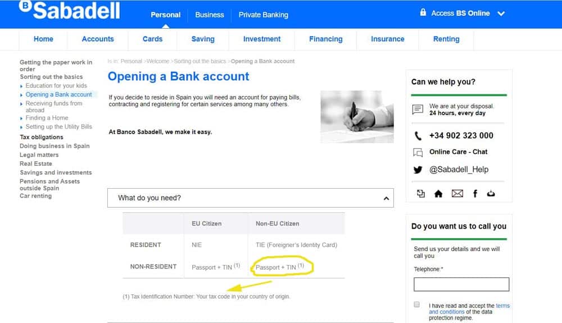The image size is (562, 323).
Task: Open the Accounts menu
Action: [97, 39]
